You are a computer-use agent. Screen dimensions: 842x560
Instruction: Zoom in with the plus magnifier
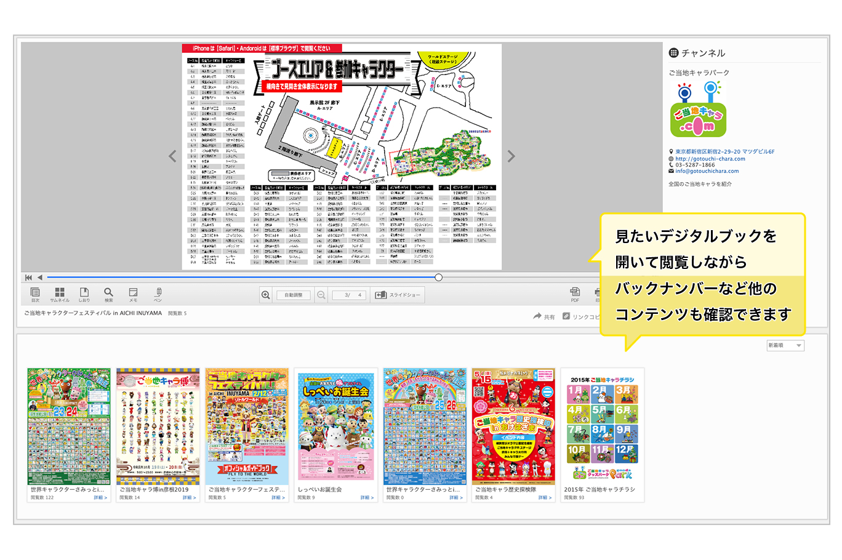(266, 295)
